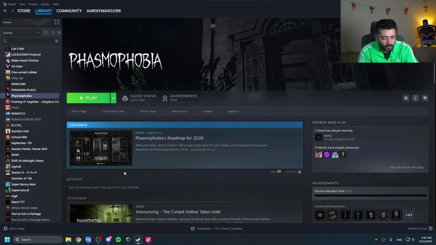
Task: Switch to the COMMUNITY tab
Action: tap(69, 11)
